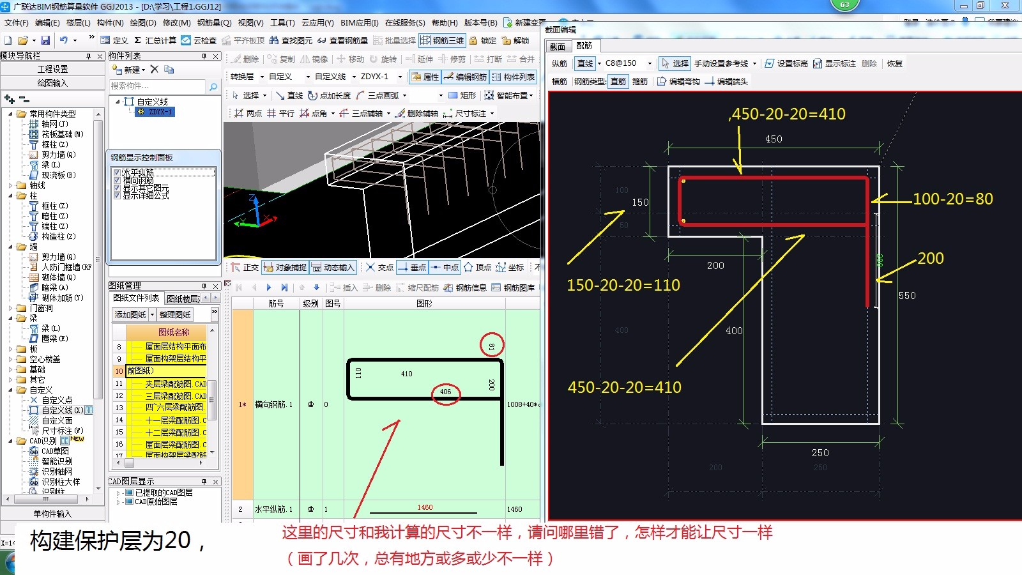Click the Undo arrow icon
This screenshot has width=1022, height=575.
tap(64, 40)
